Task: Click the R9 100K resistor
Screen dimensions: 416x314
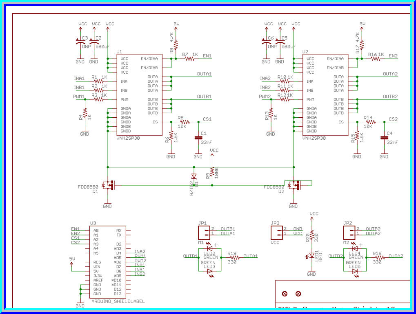Action: click(x=212, y=172)
